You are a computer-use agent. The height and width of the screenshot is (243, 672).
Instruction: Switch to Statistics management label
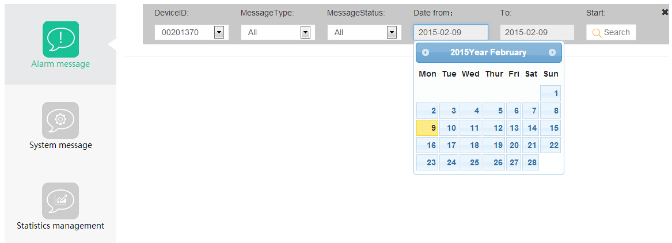pyautogui.click(x=60, y=226)
